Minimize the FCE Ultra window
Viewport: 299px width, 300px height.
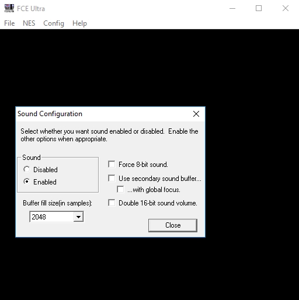pyautogui.click(x=232, y=8)
